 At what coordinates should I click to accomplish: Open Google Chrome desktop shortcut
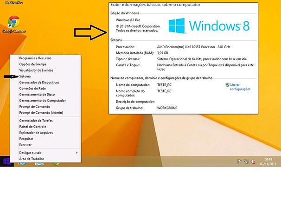pos(14,24)
